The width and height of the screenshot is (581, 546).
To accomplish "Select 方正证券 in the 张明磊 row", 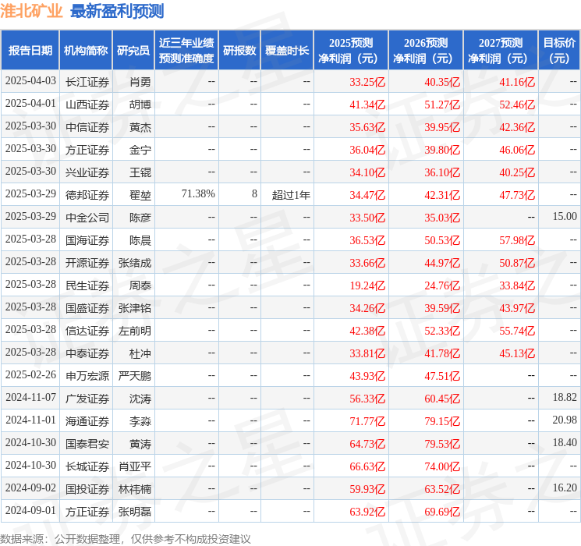I will click(87, 512).
